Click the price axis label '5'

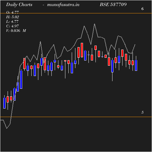(x=143, y=112)
